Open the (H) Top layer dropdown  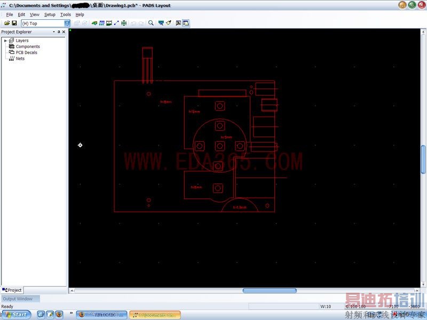pyautogui.click(x=67, y=23)
